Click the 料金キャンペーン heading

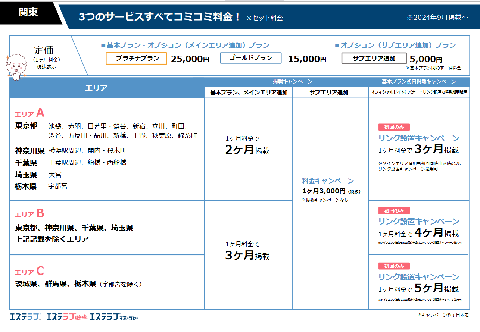coord(328,181)
